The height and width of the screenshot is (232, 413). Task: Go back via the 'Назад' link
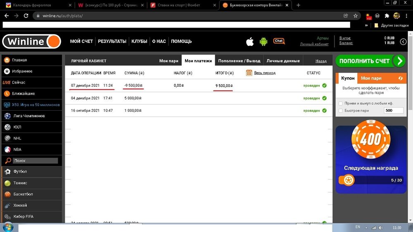coord(321,61)
